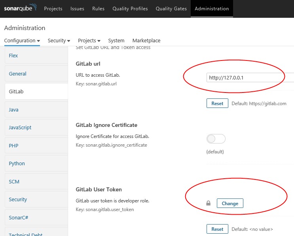Expand the Configuration dropdown

pos(22,41)
